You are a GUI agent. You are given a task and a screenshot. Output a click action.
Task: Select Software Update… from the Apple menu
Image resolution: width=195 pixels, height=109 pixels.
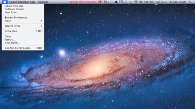[x=23, y=9]
